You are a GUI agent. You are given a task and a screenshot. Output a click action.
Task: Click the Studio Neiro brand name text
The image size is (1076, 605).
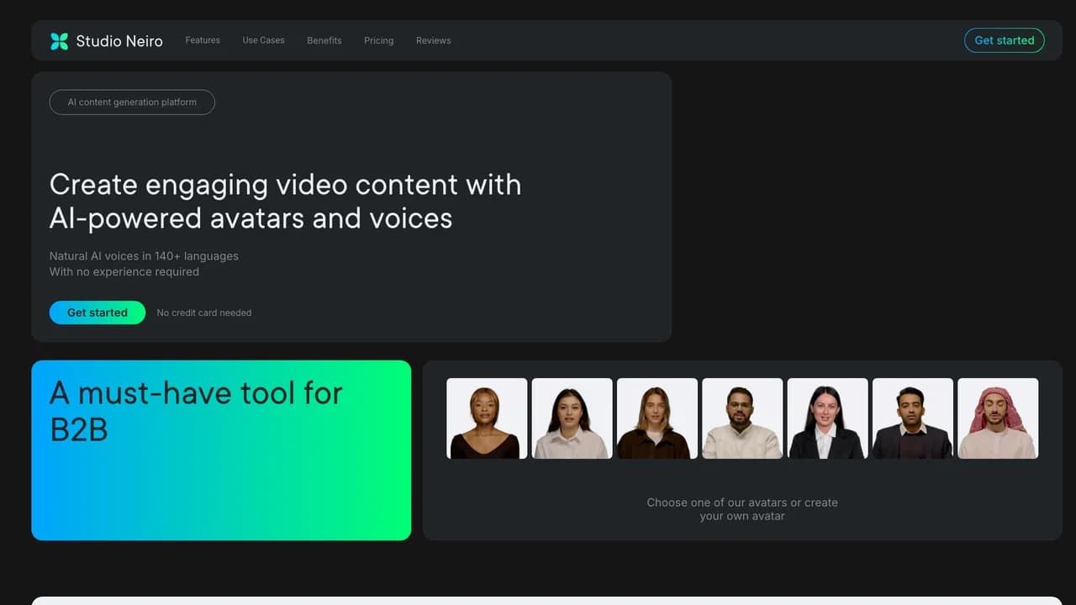point(119,41)
